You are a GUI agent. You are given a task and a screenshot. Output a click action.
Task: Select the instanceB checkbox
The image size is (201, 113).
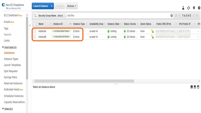click(x=35, y=37)
